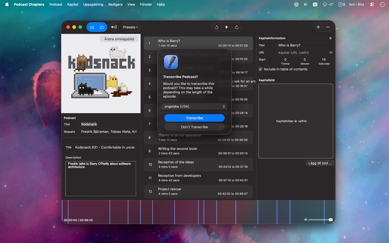Click the Description text area
The width and height of the screenshot is (389, 243).
(101, 178)
